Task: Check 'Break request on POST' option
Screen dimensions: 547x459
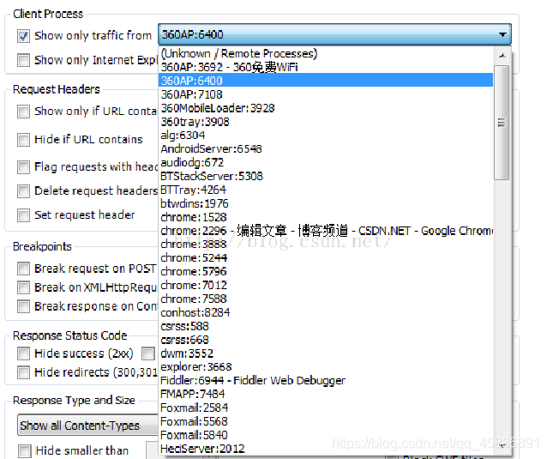Action: (x=23, y=269)
